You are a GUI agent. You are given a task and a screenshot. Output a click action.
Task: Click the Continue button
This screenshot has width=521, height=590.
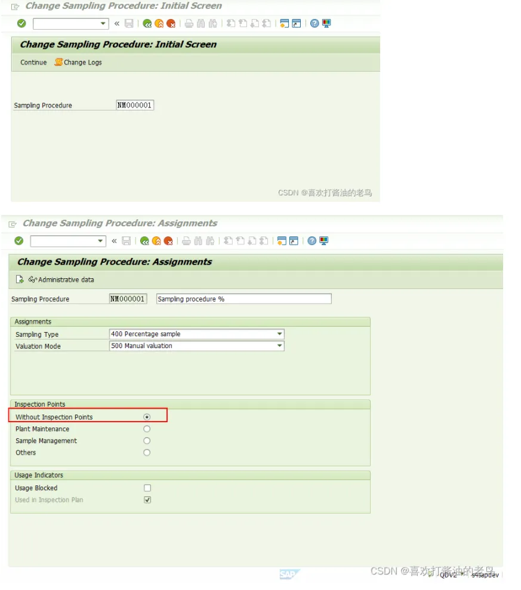pos(33,62)
